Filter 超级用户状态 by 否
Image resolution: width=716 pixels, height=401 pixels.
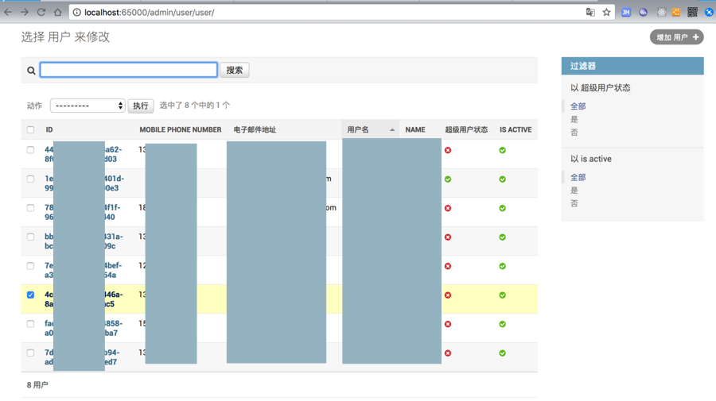[574, 133]
